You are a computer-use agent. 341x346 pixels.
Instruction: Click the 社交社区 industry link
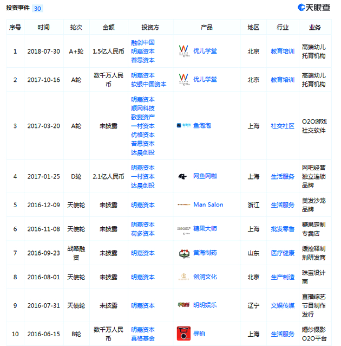pos(283,126)
